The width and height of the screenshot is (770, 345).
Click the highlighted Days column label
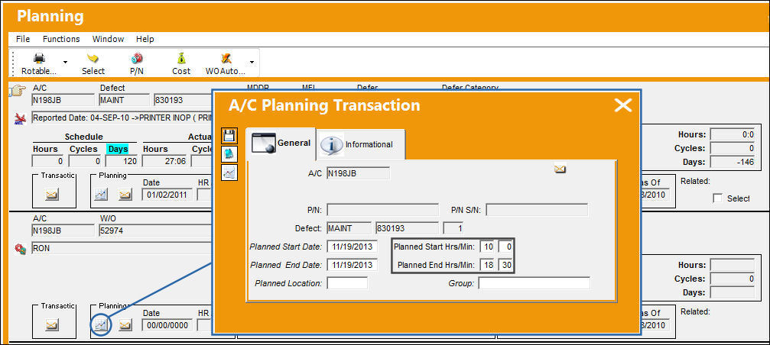pyautogui.click(x=118, y=149)
